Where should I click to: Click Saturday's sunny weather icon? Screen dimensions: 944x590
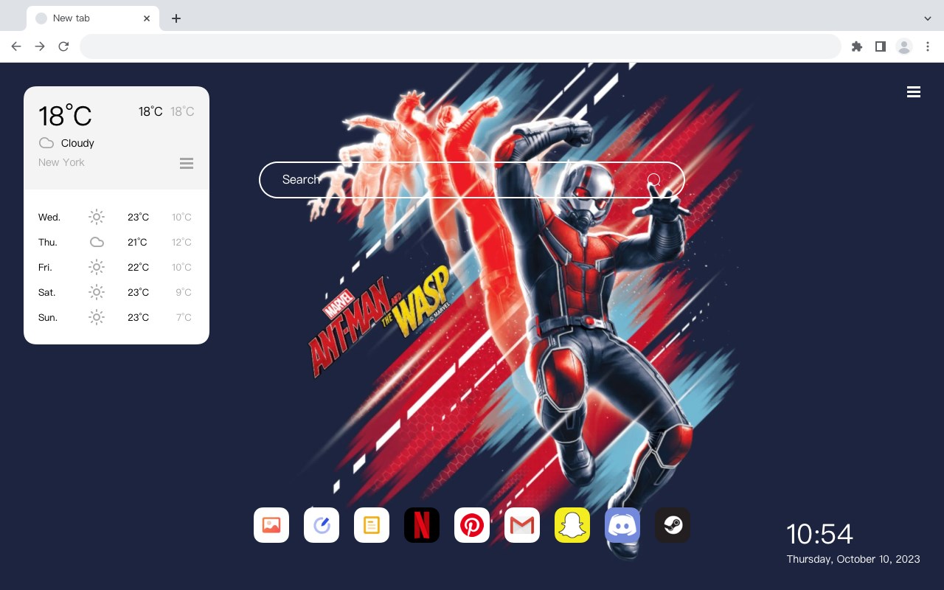[97, 292]
